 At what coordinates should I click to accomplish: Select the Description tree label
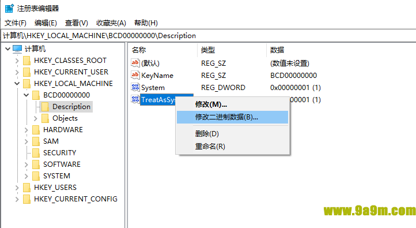pyautogui.click(x=71, y=107)
